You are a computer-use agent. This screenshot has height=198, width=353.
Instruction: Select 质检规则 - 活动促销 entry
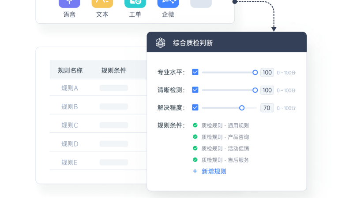[x=225, y=148]
